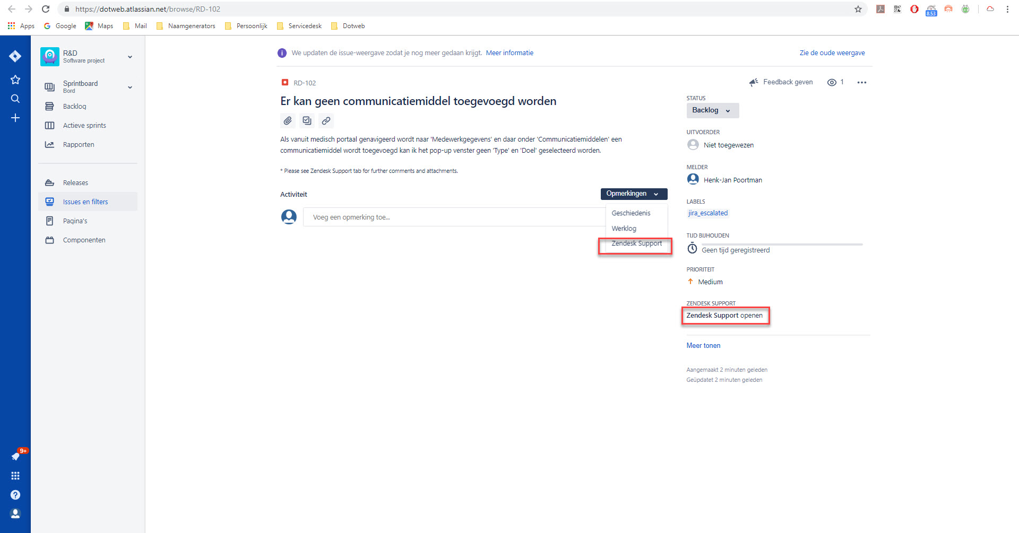Expand the R&D project switcher chevron
This screenshot has width=1019, height=533.
(129, 57)
